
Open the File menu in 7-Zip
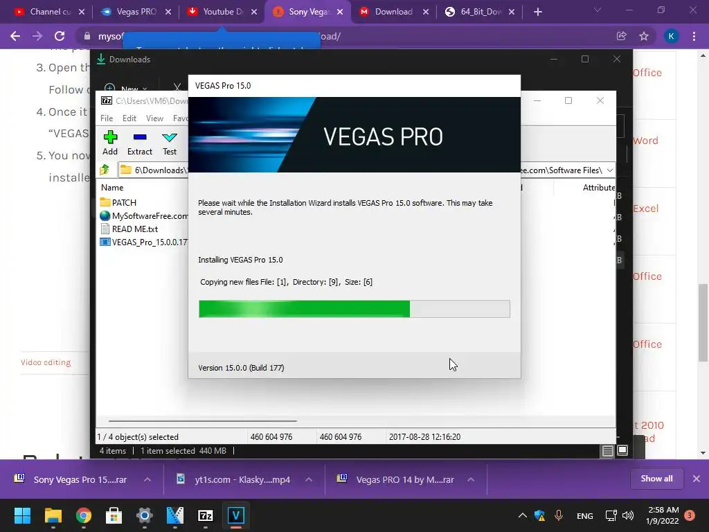(107, 118)
